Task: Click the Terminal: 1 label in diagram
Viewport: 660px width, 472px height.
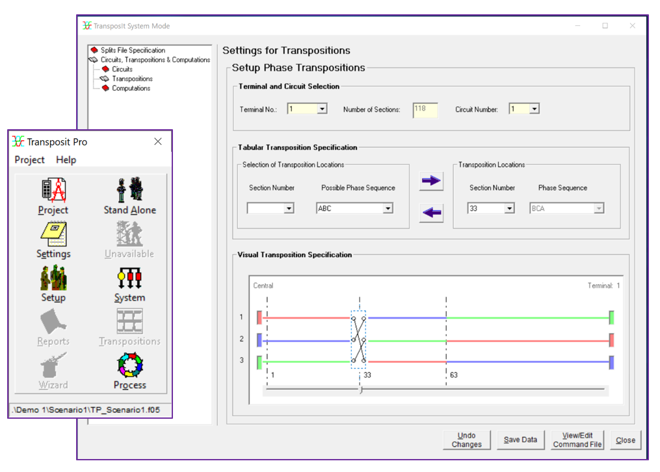Action: (x=603, y=286)
